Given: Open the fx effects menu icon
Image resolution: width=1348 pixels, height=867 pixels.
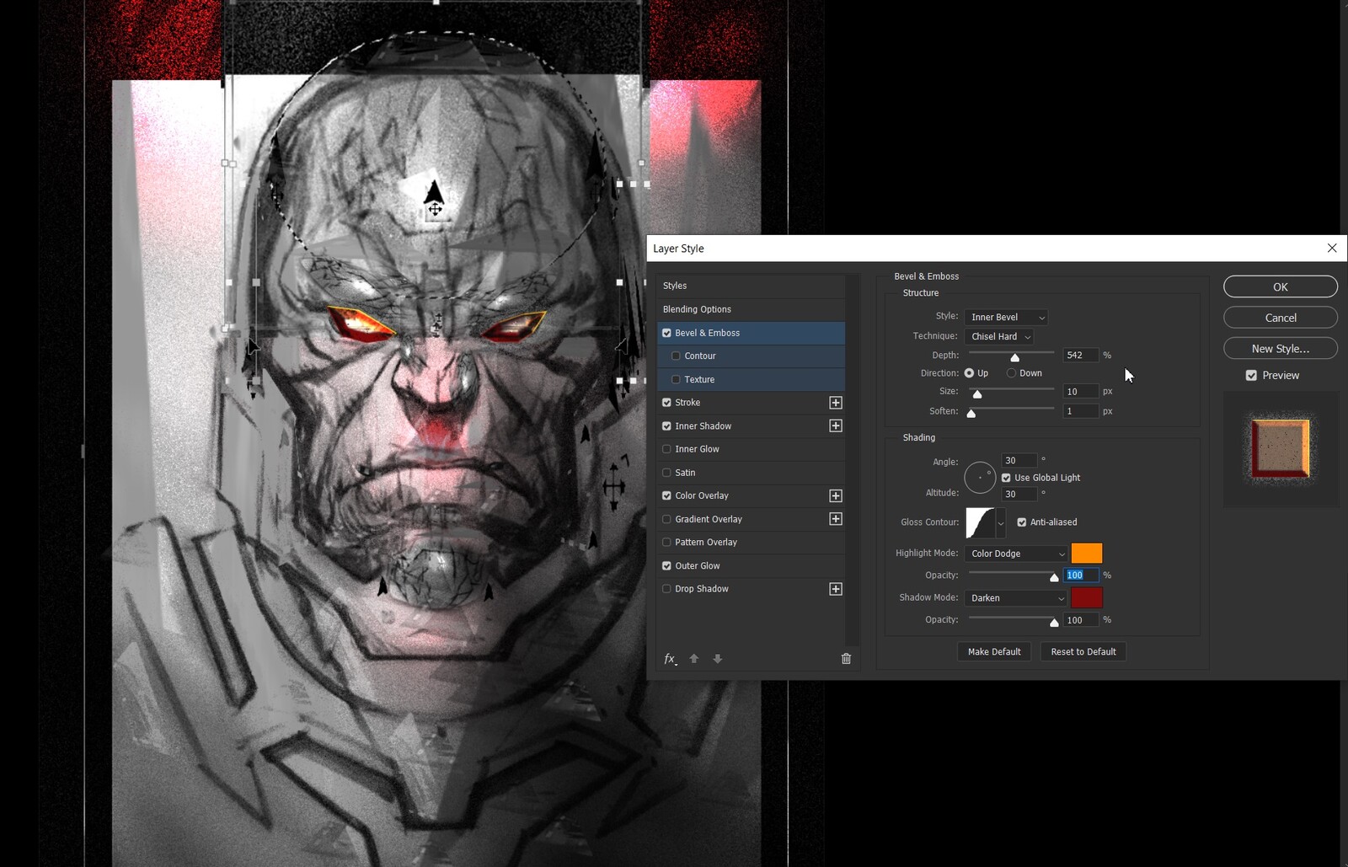Looking at the screenshot, I should pos(670,659).
